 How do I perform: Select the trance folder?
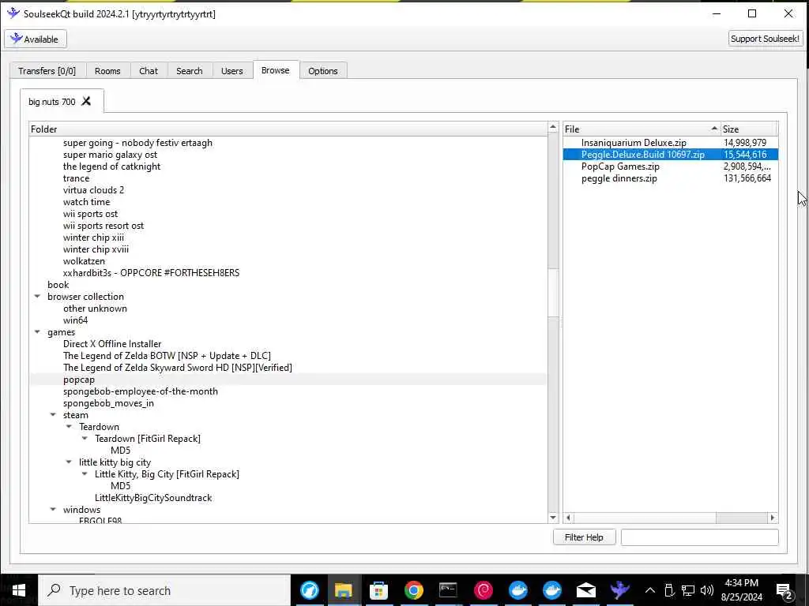[x=76, y=178]
